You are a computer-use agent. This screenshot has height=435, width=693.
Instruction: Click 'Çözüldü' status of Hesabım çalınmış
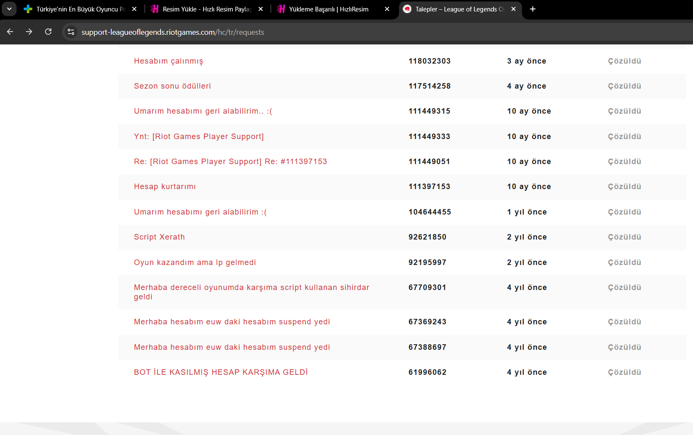coord(625,61)
